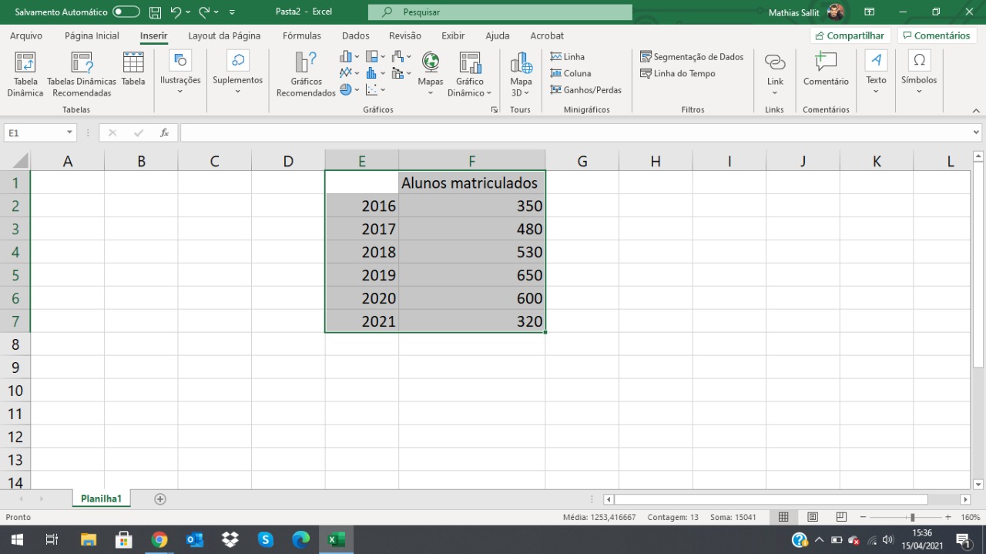Image resolution: width=986 pixels, height=554 pixels.
Task: Click the Link icon in the ribbon
Action: click(x=775, y=62)
